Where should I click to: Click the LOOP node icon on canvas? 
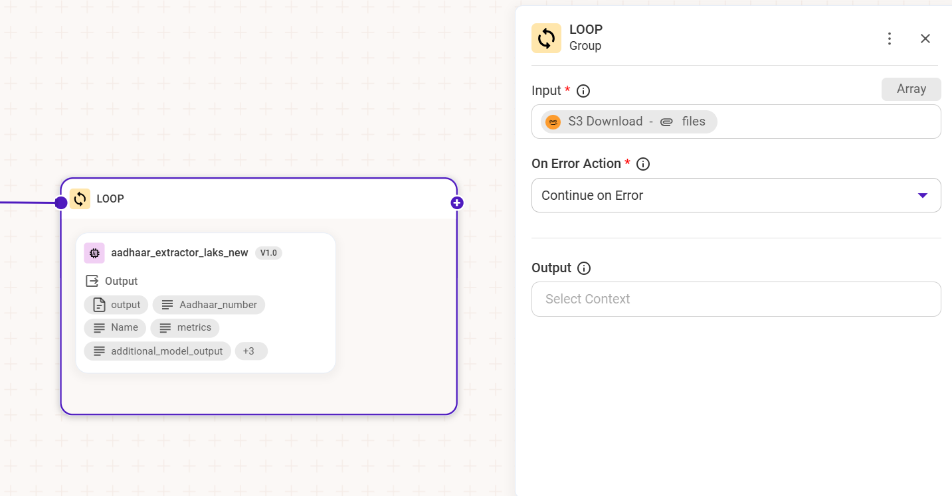80,199
